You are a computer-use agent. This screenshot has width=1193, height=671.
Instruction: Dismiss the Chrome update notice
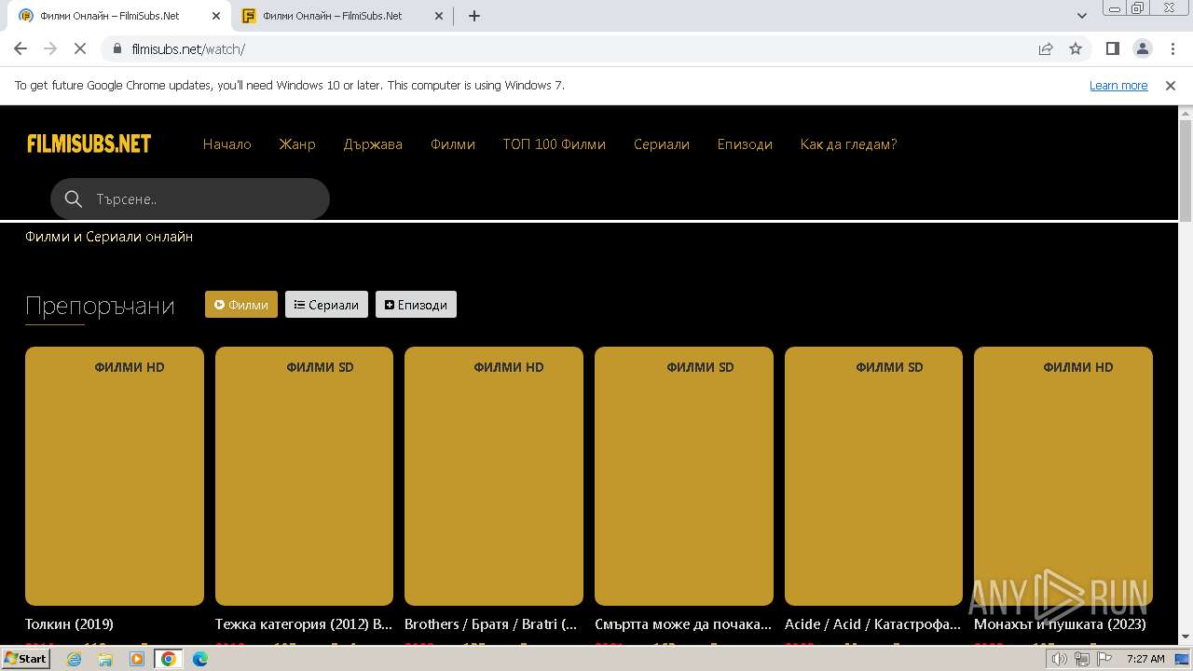click(1171, 85)
